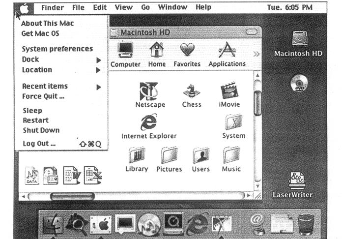The image size is (342, 239).
Task: Click the horizontal scrollbar left arrow
Action: coord(23,196)
